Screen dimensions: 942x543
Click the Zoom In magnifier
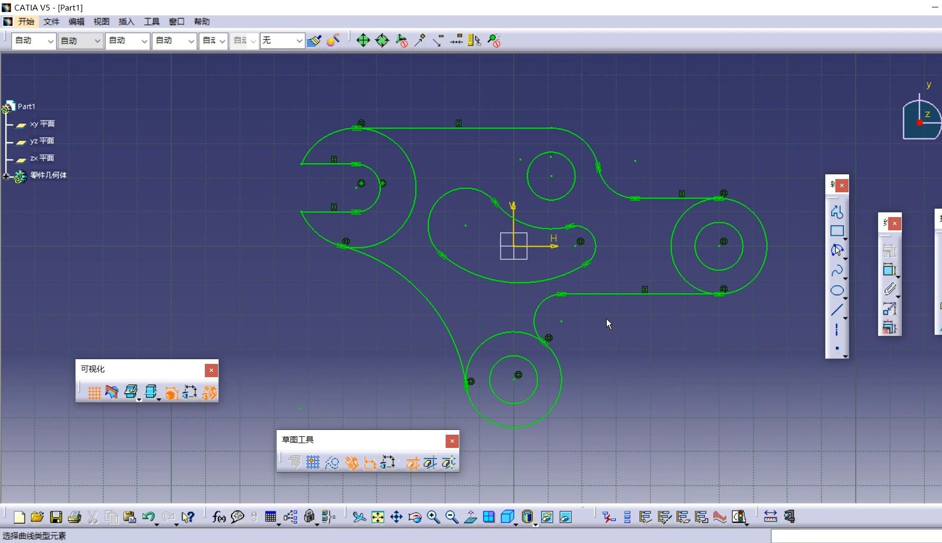(434, 517)
